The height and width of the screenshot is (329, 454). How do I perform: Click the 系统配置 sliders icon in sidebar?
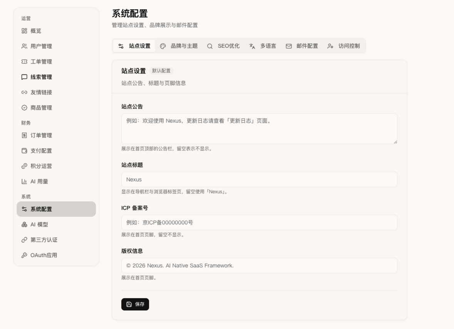click(x=24, y=209)
